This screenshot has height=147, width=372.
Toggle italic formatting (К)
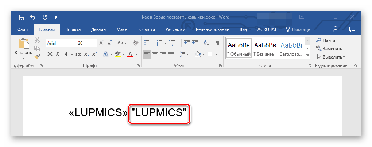pos(58,55)
